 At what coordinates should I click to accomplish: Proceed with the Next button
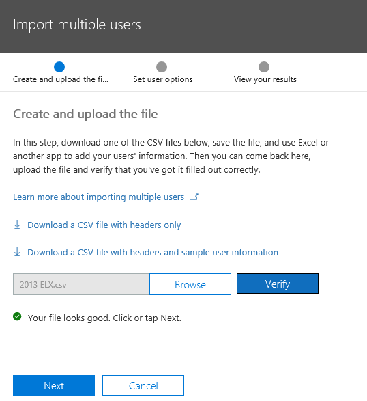tap(54, 385)
